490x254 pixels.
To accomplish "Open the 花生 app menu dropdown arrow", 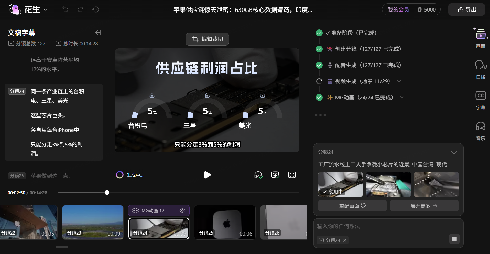I will point(45,10).
